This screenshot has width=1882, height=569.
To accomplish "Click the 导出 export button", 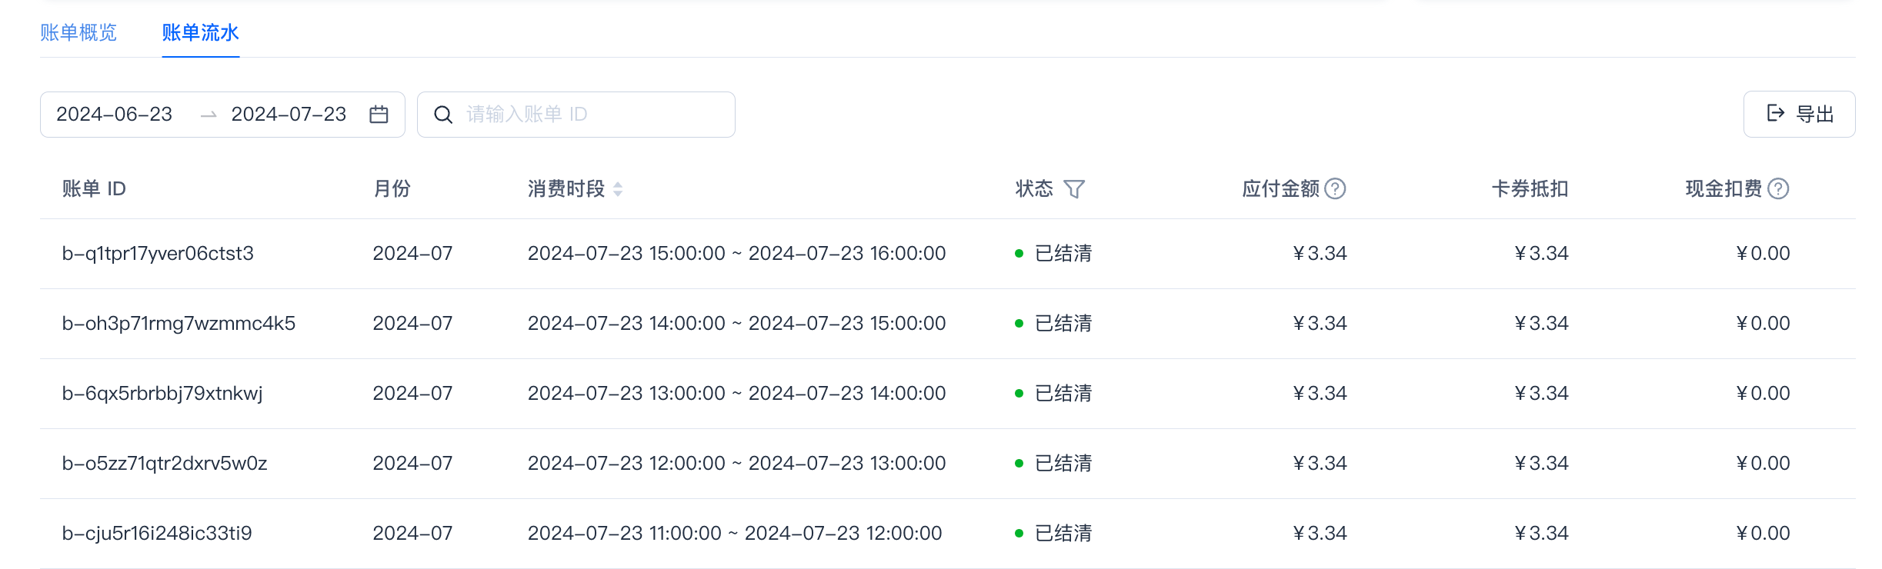I will [1799, 115].
